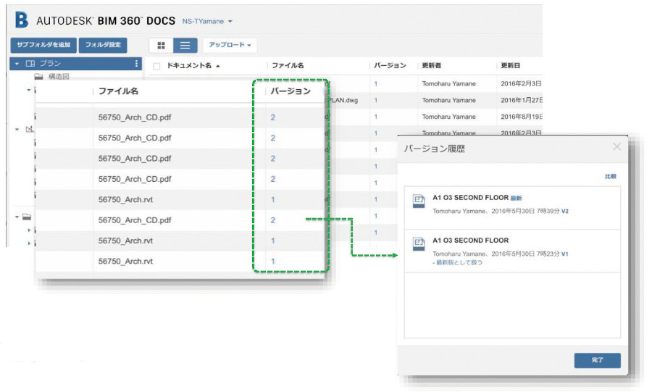Open the アップロード upload dropdown
This screenshot has height=392, width=652.
tap(230, 45)
